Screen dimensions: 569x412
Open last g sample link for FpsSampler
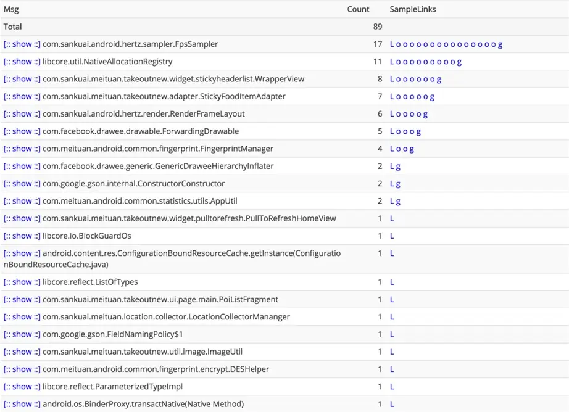500,44
